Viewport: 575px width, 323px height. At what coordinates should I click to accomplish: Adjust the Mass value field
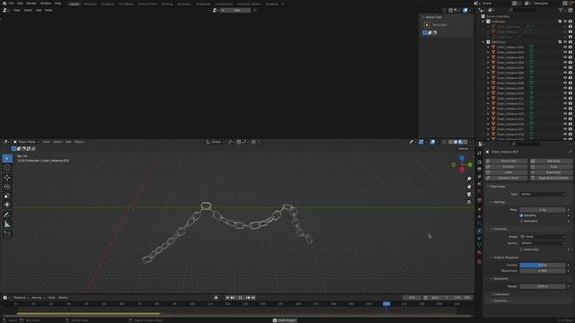543,210
